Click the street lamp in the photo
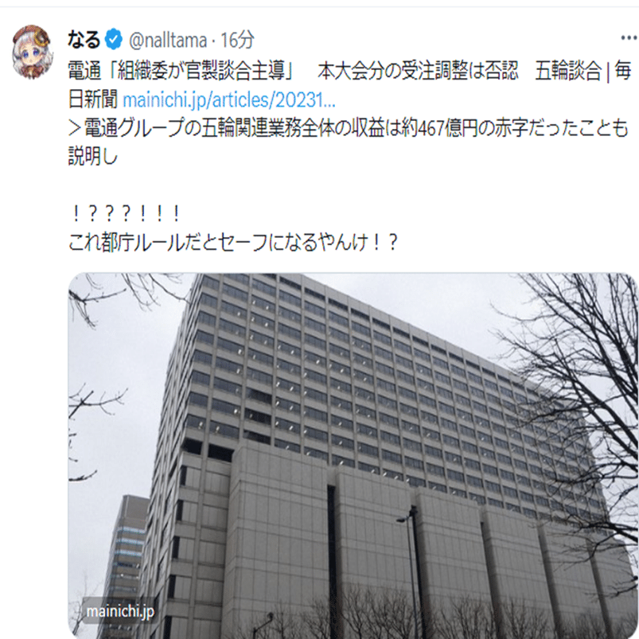639x639 pixels. pos(412,571)
